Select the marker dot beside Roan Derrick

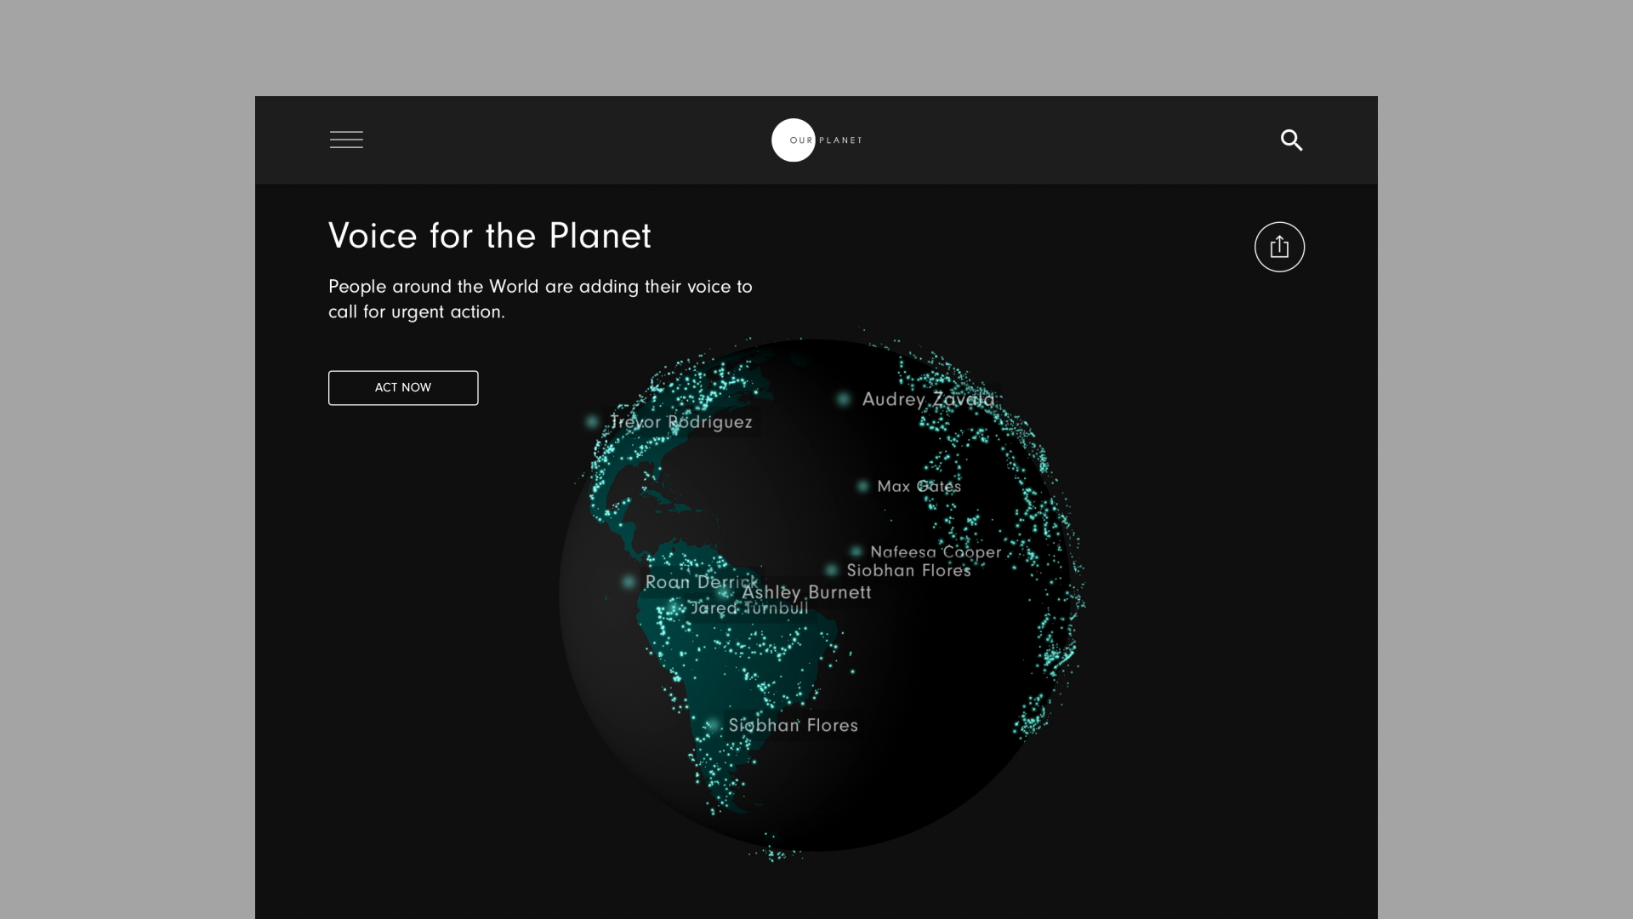(629, 582)
